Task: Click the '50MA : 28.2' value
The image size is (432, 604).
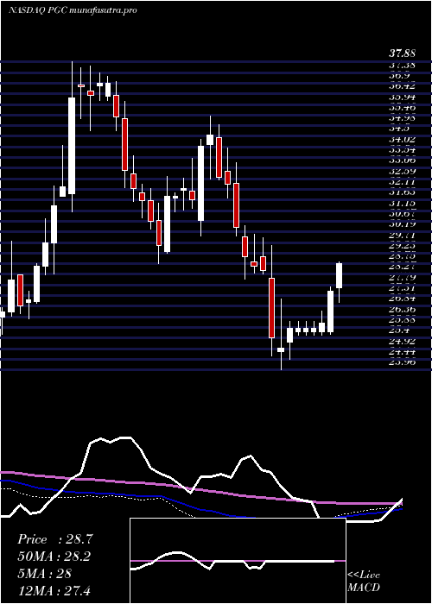Action: 54,557
